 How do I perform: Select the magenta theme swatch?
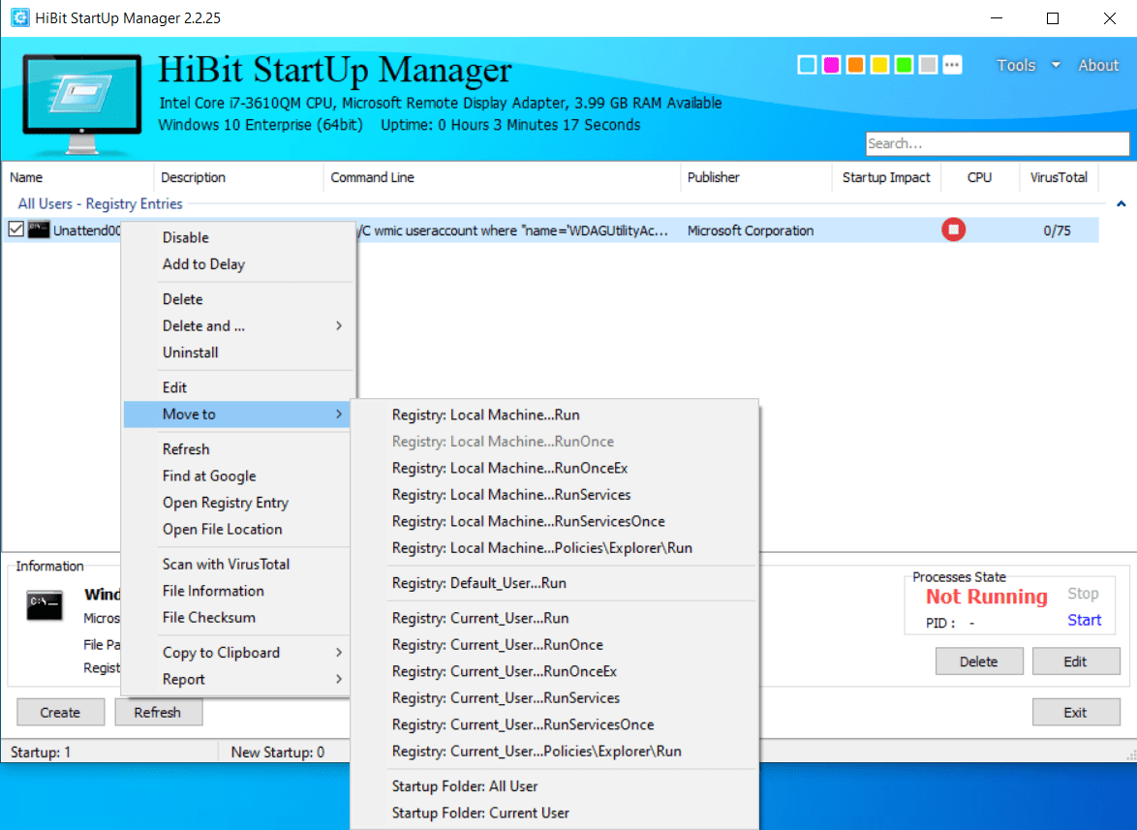[x=831, y=65]
